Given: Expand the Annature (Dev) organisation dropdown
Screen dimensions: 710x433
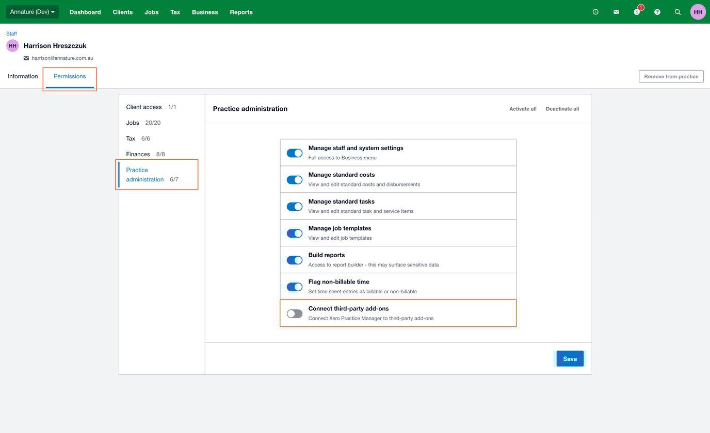Looking at the screenshot, I should pos(33,12).
